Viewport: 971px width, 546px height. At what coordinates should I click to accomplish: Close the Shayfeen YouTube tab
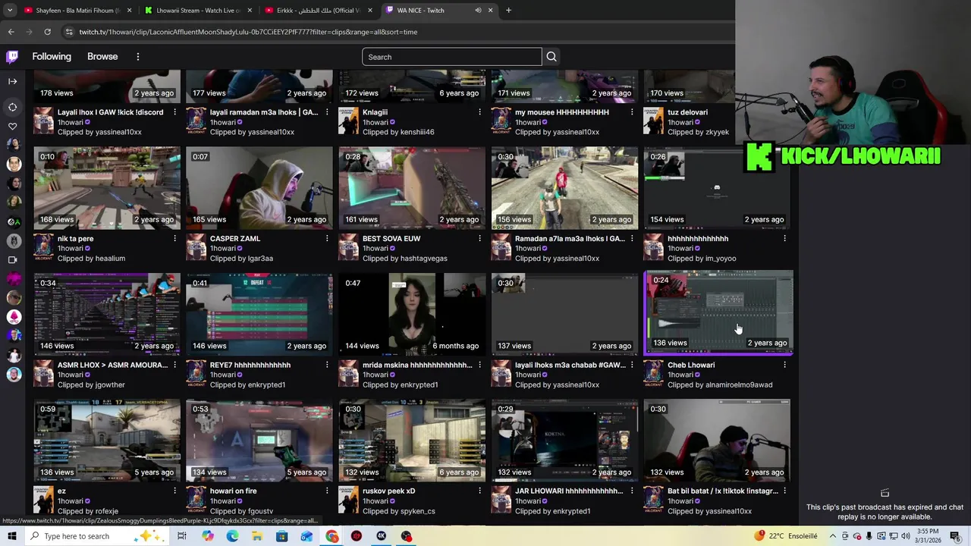pyautogui.click(x=129, y=11)
